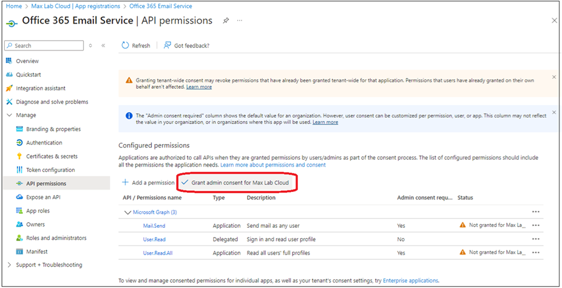Open the User.Read.All permission link
The image size is (562, 288).
tap(158, 253)
